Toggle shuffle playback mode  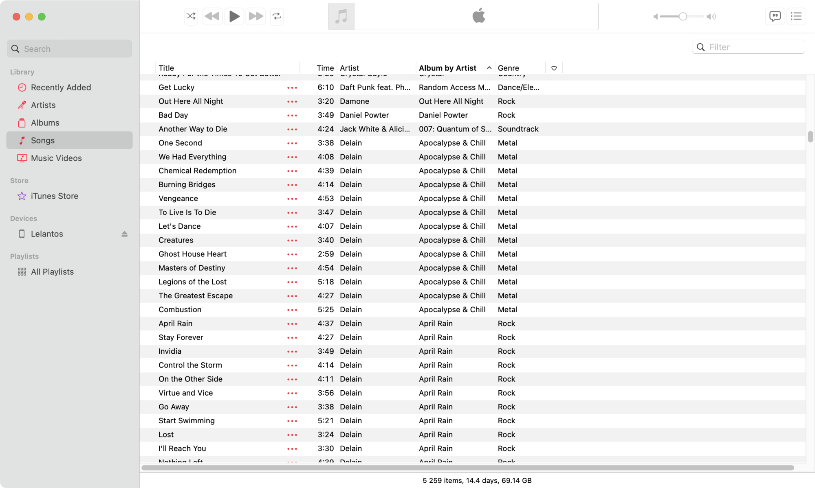coord(191,16)
